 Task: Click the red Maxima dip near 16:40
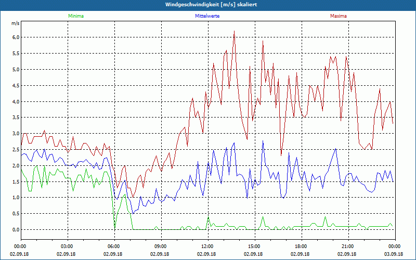point(281,155)
